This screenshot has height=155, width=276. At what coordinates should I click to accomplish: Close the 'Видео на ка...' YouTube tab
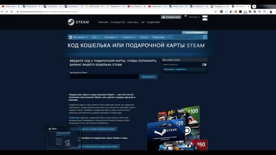click(x=19, y=6)
